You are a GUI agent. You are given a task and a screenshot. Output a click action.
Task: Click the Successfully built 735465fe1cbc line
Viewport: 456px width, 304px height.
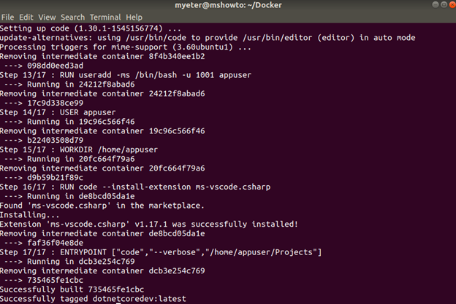click(x=72, y=289)
